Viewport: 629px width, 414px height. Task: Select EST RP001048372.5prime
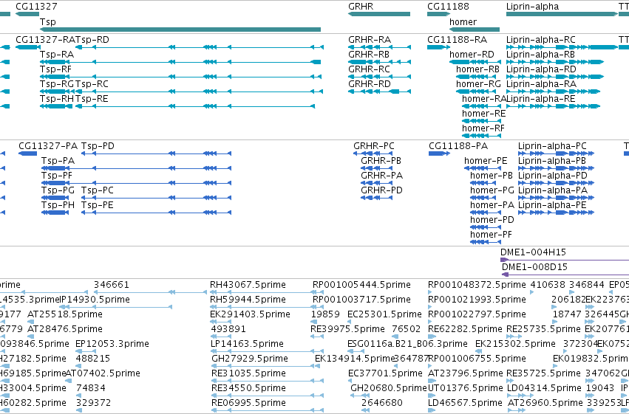431,293
